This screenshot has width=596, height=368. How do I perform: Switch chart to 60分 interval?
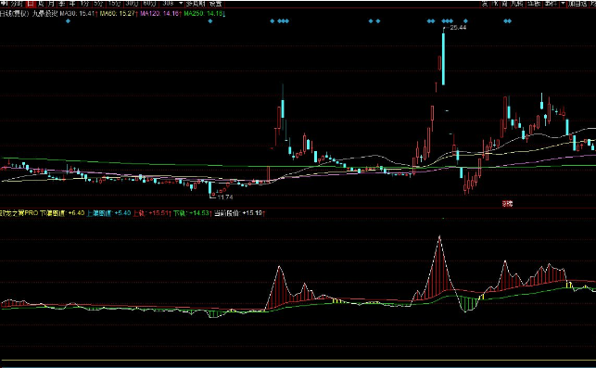pos(149,4)
